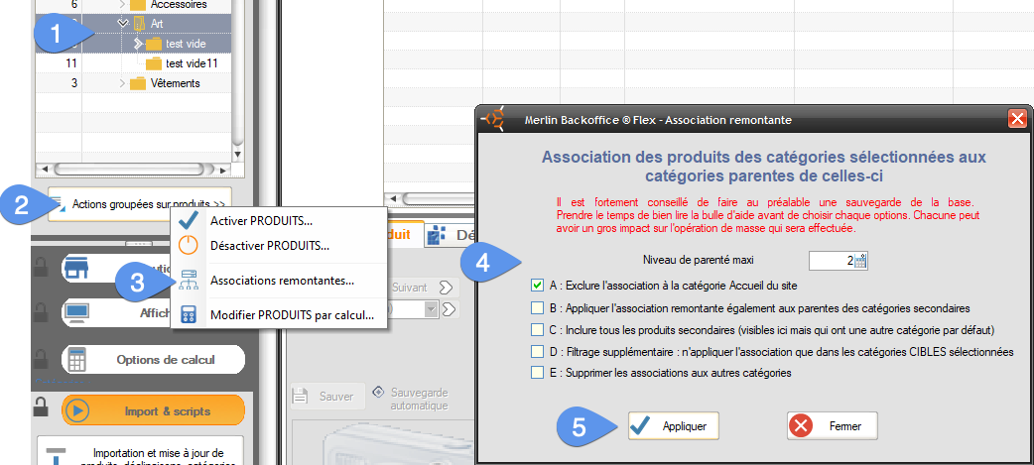The height and width of the screenshot is (465, 1034).
Task: Check option E Supprimer les associations
Action: (x=537, y=373)
